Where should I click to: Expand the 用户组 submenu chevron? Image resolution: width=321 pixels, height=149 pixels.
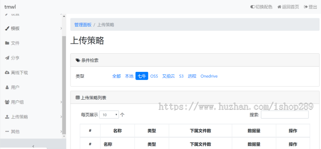point(61,102)
